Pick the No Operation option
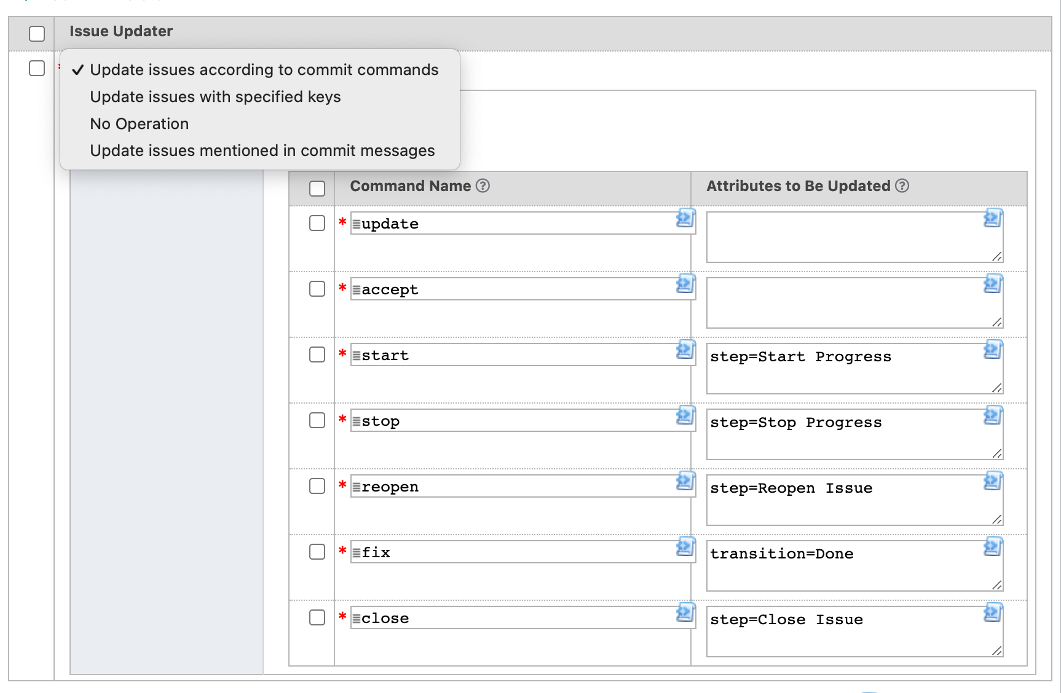 pyautogui.click(x=260, y=123)
